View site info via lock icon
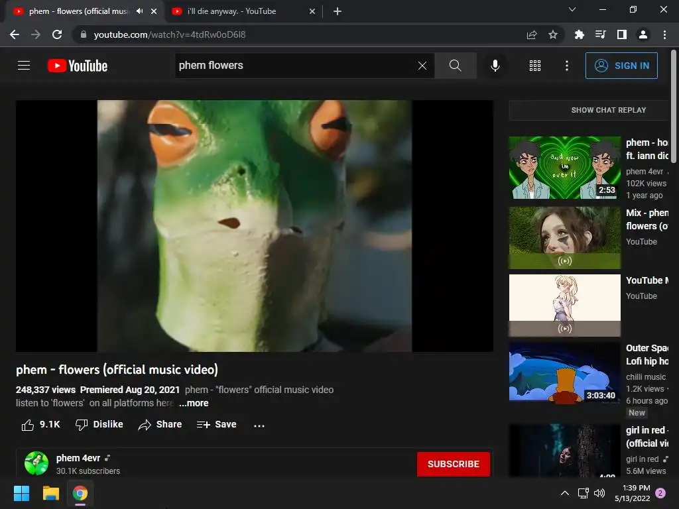Viewport: 679px width, 509px height. tap(84, 34)
